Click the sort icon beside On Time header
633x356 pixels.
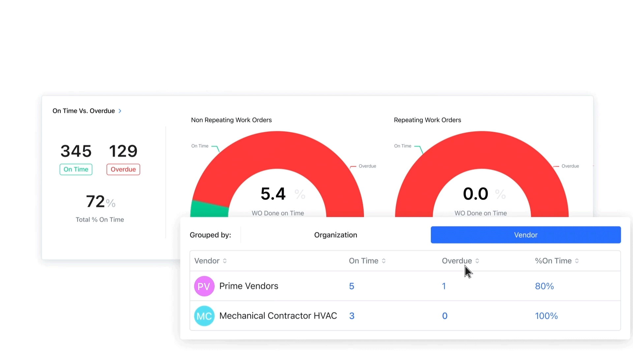[x=384, y=261]
